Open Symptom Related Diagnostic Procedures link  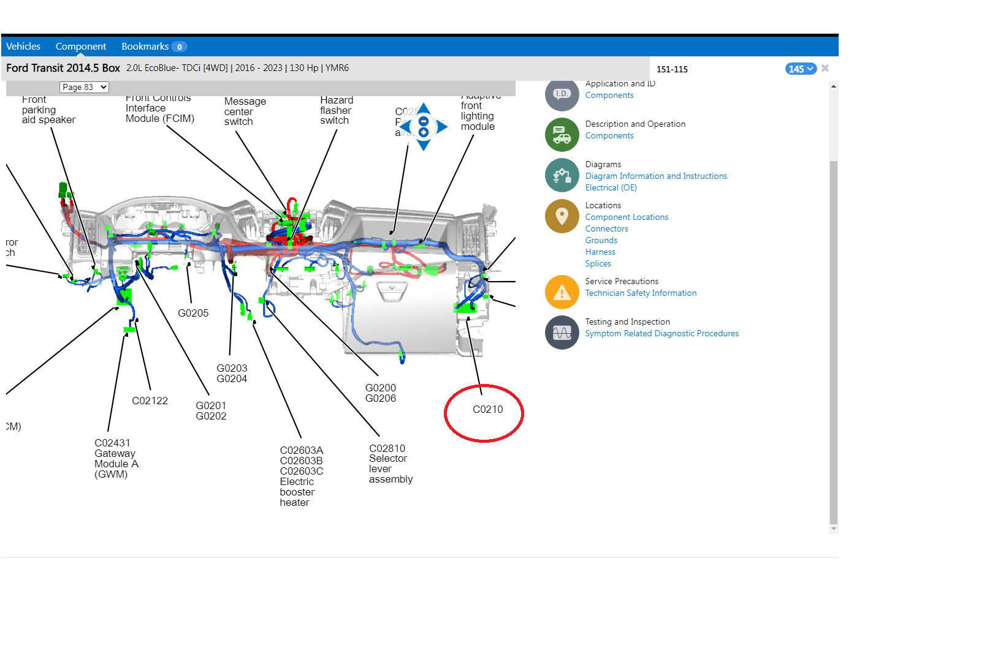661,333
